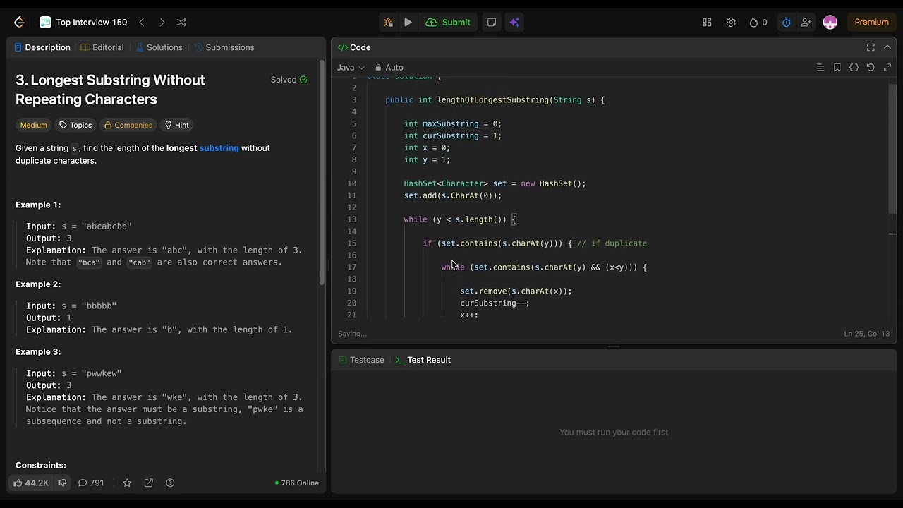The height and width of the screenshot is (508, 903).
Task: Start the timer clock icon
Action: tap(787, 22)
